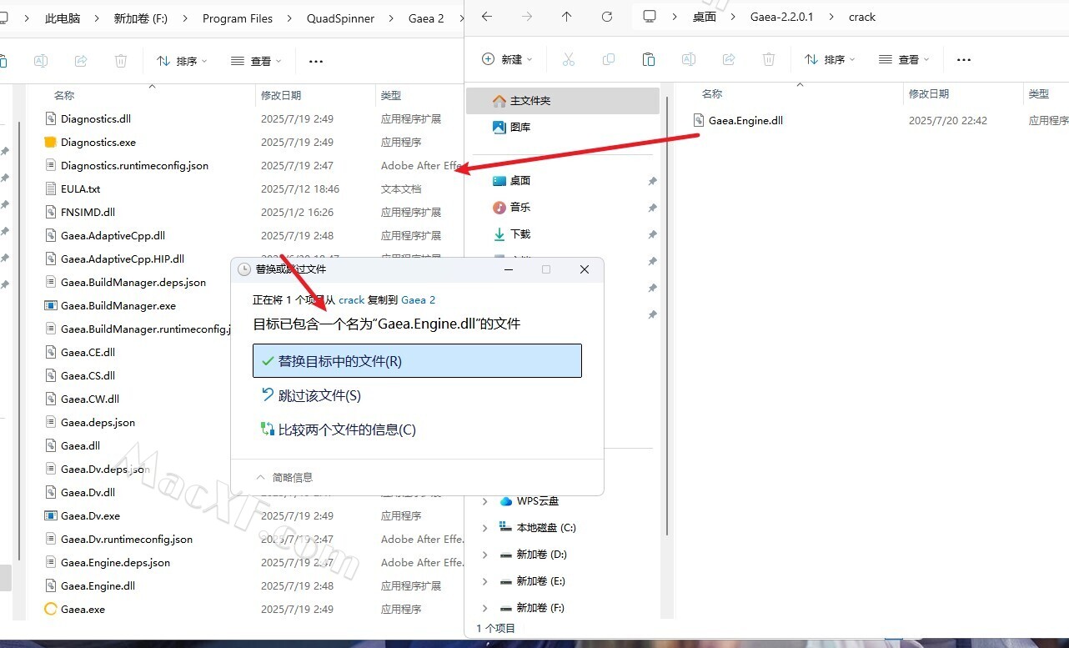The height and width of the screenshot is (648, 1069).
Task: Open the more options ellipsis in left window
Action: click(x=316, y=61)
